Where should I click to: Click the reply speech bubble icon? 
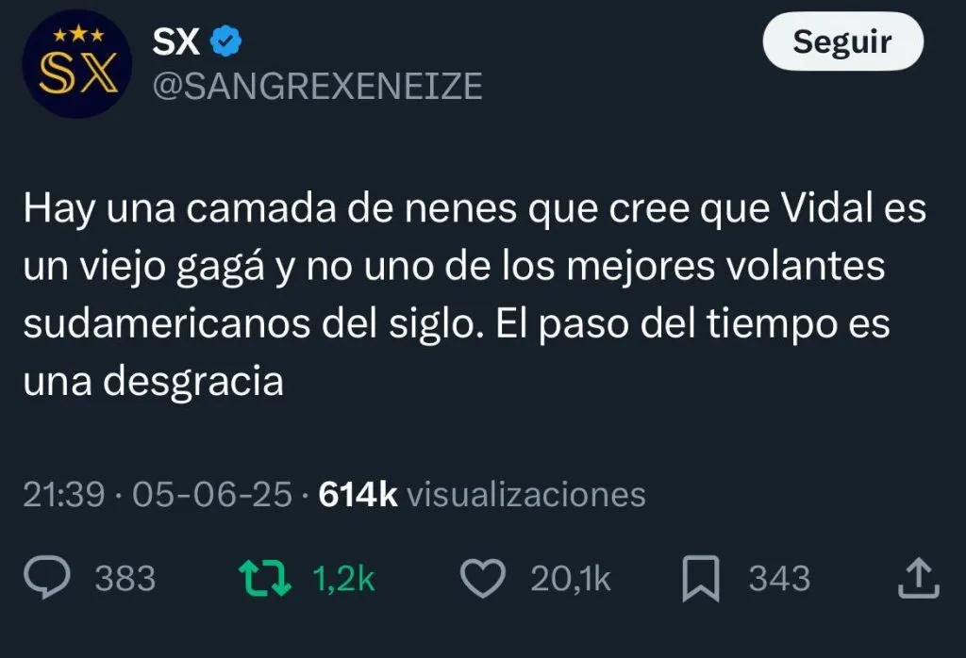tap(47, 576)
